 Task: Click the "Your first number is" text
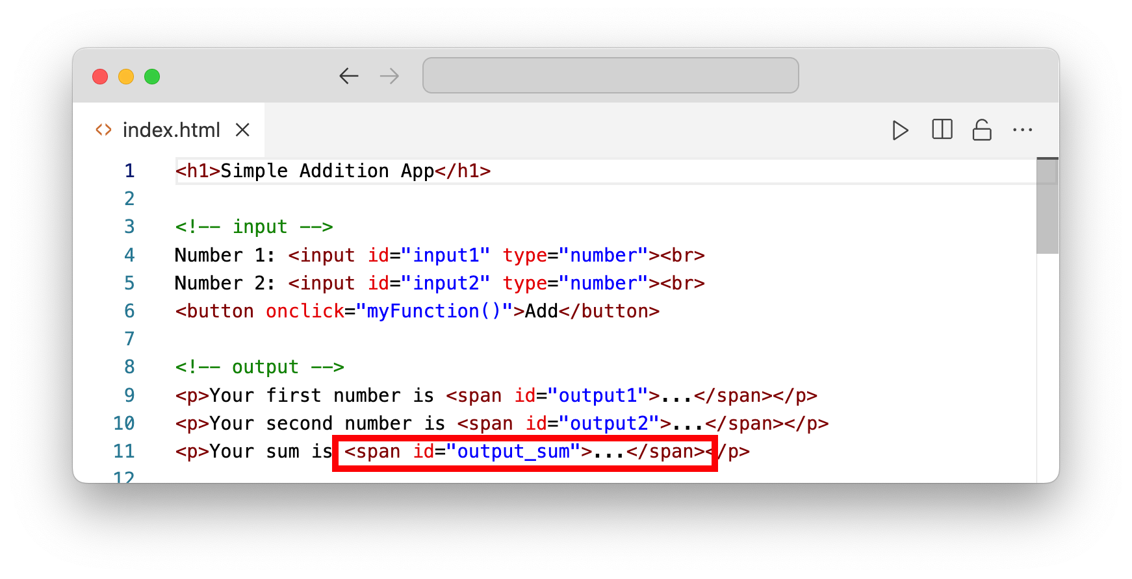322,395
